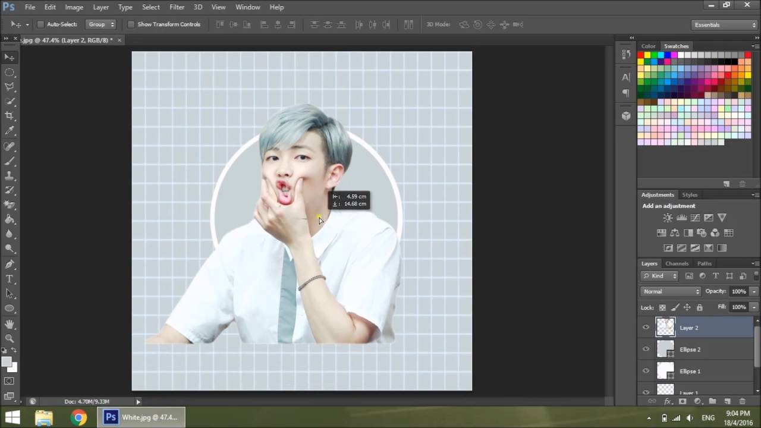
Task: Click the Delete layer trash icon
Action: click(742, 402)
